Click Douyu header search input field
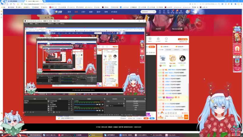 pyautogui.click(x=147, y=12)
